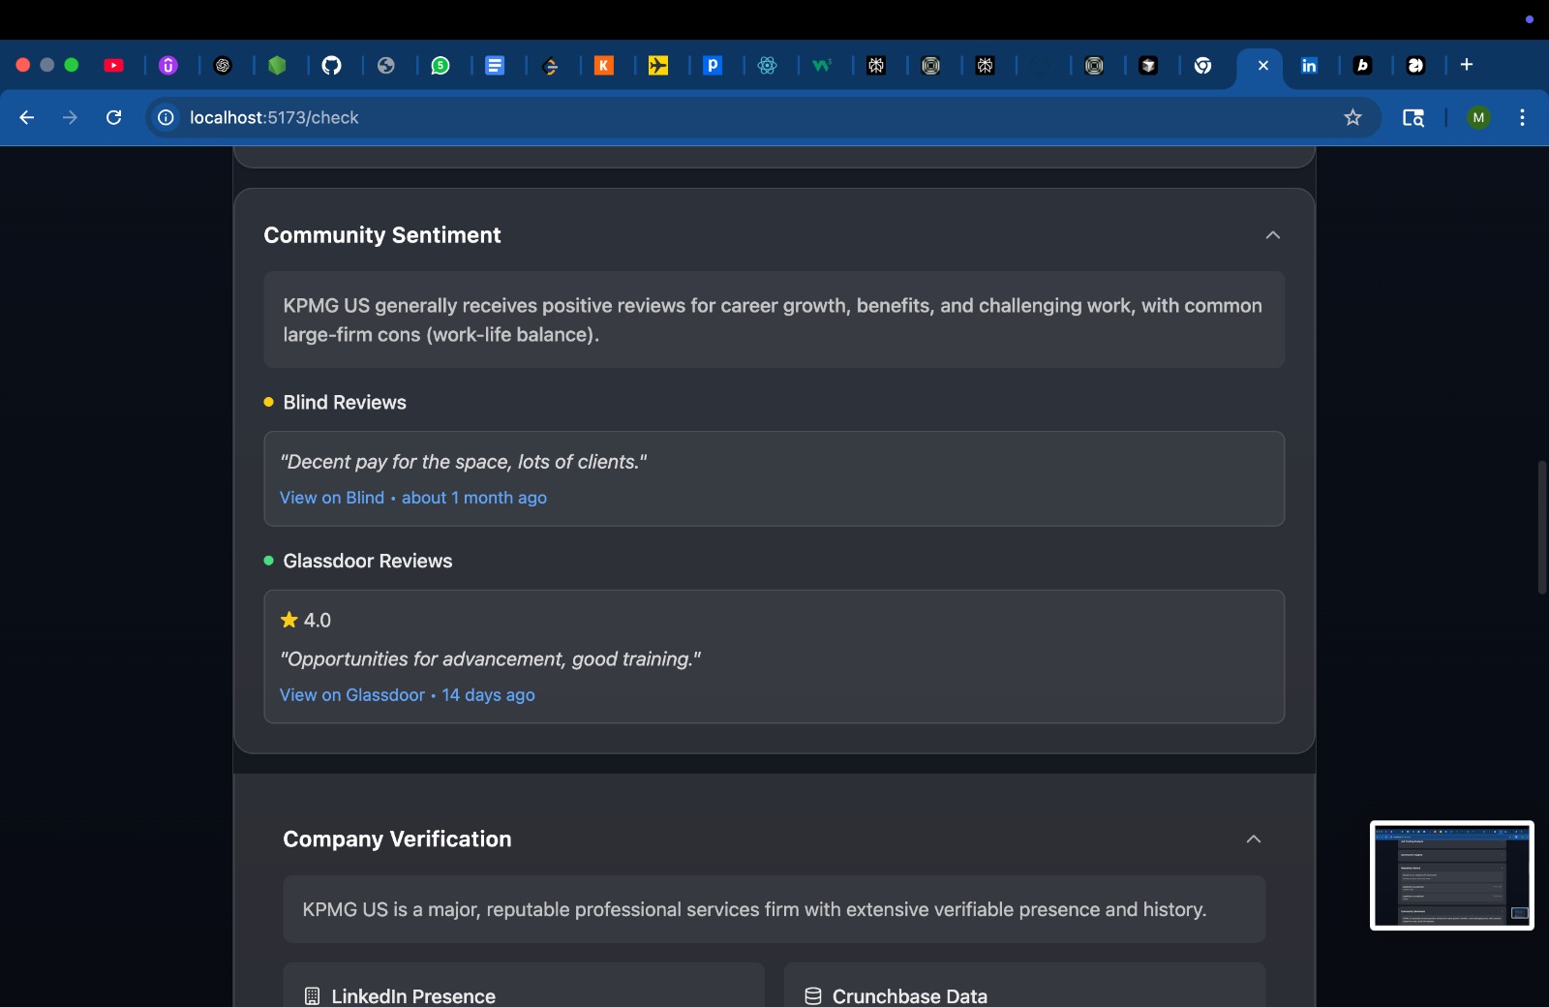Open the black cube icon tab

pos(1148,65)
